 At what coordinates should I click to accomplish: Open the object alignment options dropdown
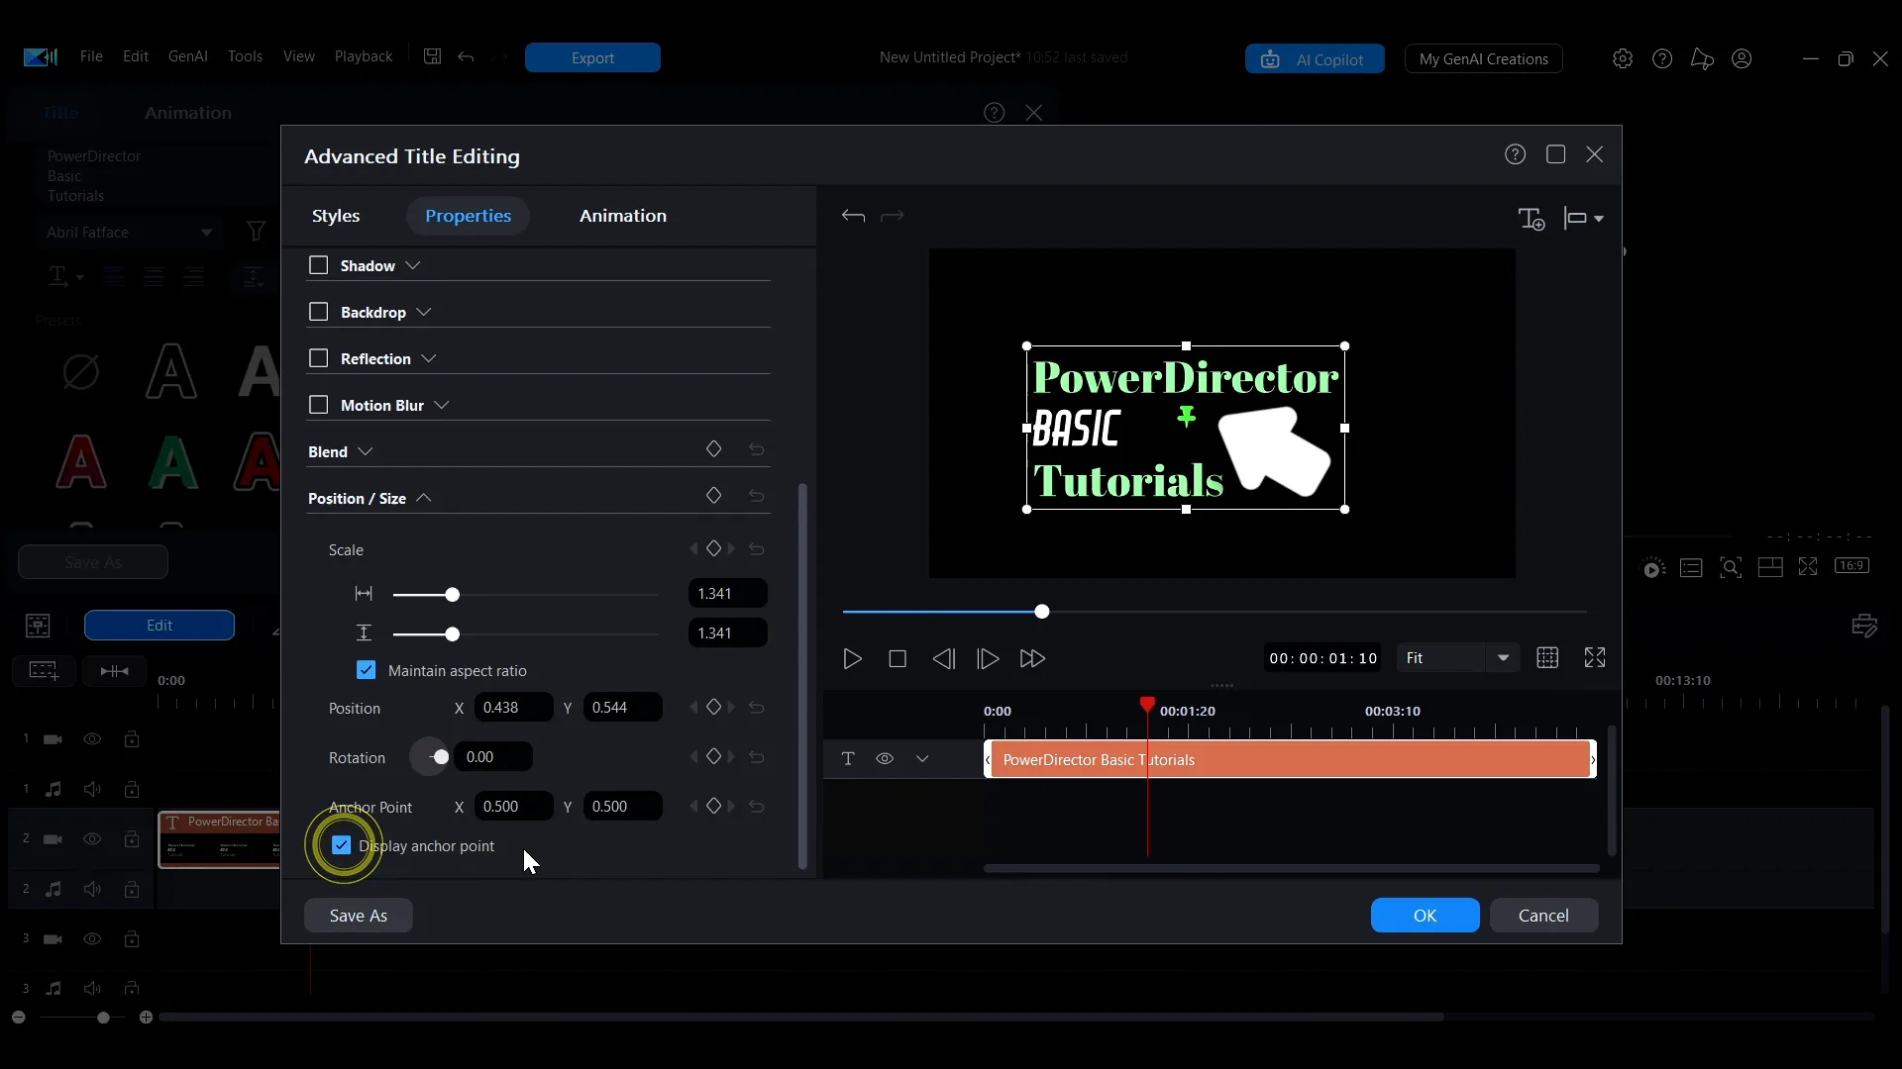coord(1583,218)
